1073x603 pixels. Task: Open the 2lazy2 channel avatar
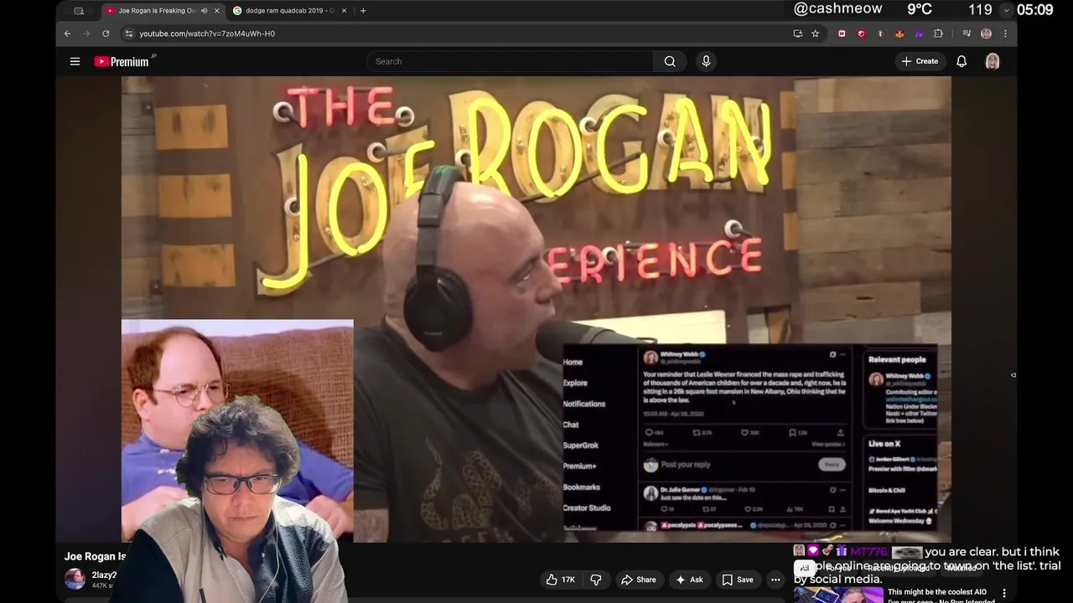coord(75,579)
